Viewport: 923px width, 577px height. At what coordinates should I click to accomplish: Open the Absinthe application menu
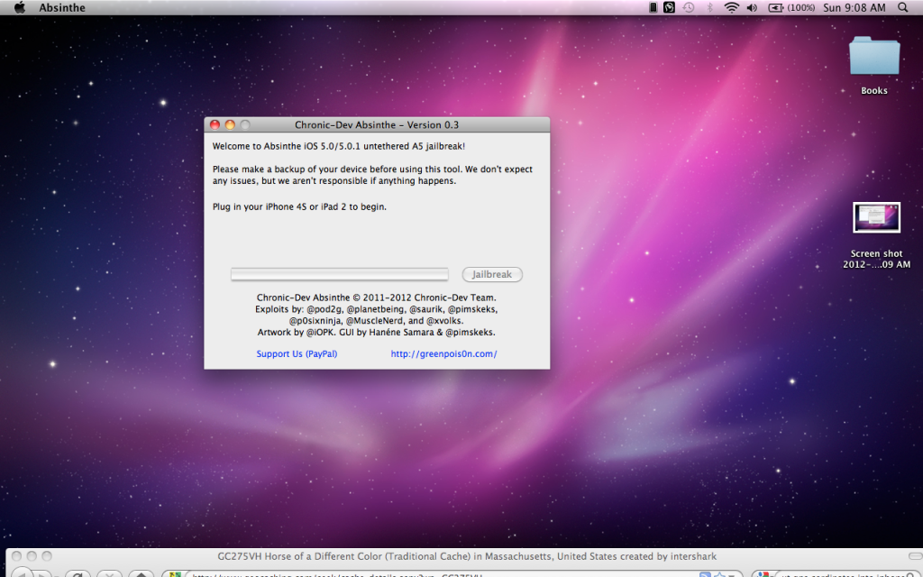tap(62, 7)
